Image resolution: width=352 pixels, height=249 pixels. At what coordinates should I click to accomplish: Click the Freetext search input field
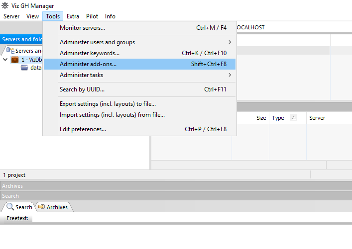(x=189, y=219)
